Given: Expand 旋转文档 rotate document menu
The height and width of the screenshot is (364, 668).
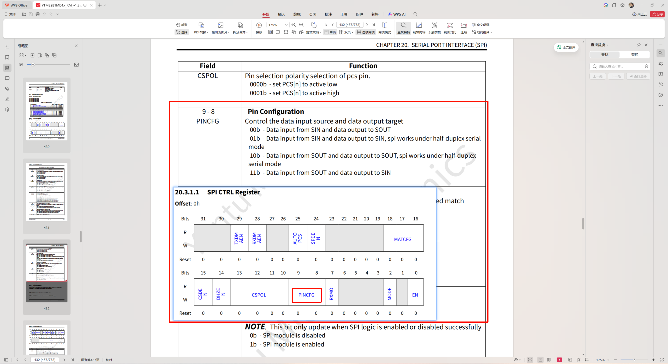Looking at the screenshot, I should coord(313,28).
